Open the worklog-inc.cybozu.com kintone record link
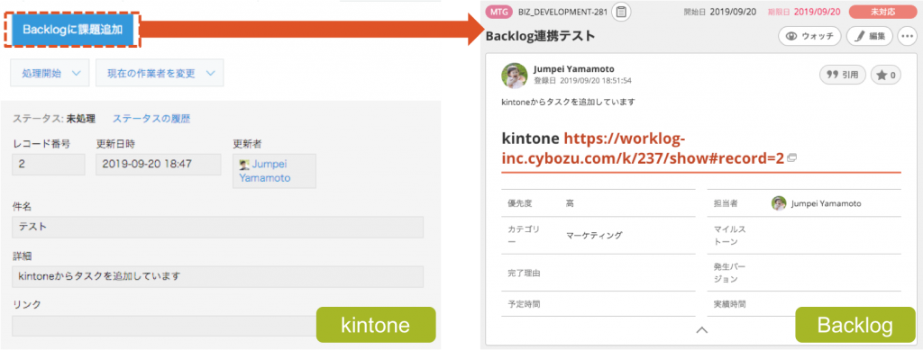The height and width of the screenshot is (350, 923). pyautogui.click(x=644, y=148)
